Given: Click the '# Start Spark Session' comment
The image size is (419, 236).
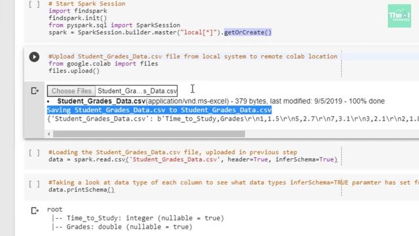Looking at the screenshot, I should [x=87, y=4].
